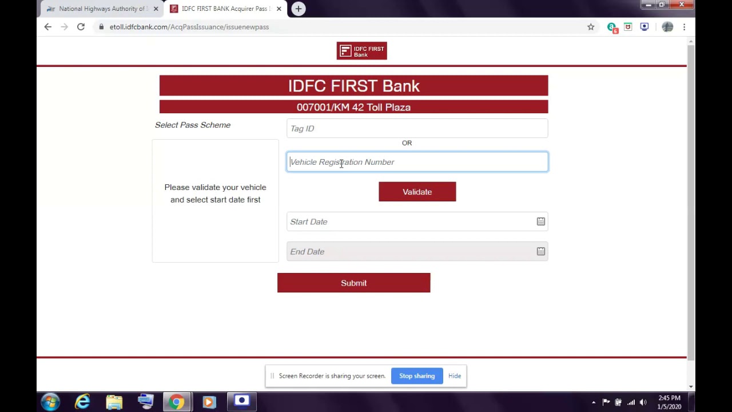This screenshot has height=412, width=732.
Task: Open the computer/printer taskbar icon
Action: coord(145,402)
